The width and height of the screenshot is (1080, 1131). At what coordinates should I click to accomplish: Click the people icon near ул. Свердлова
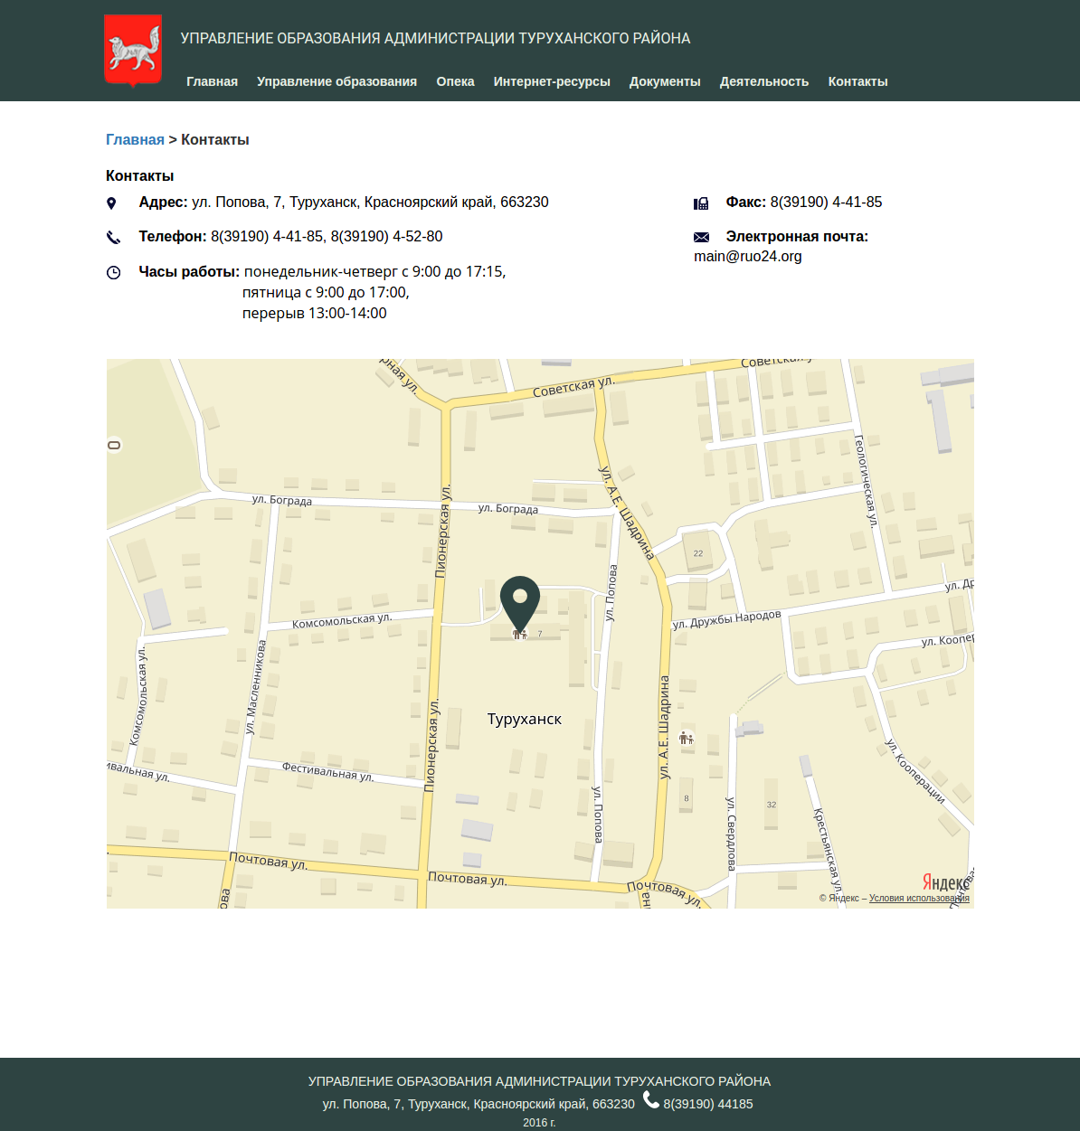point(687,739)
